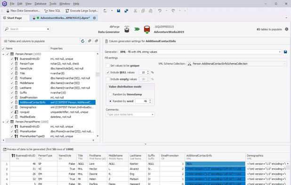The width and height of the screenshot is (291, 185).
Task: Click New Data Generation button
Action: pyautogui.click(x=23, y=11)
